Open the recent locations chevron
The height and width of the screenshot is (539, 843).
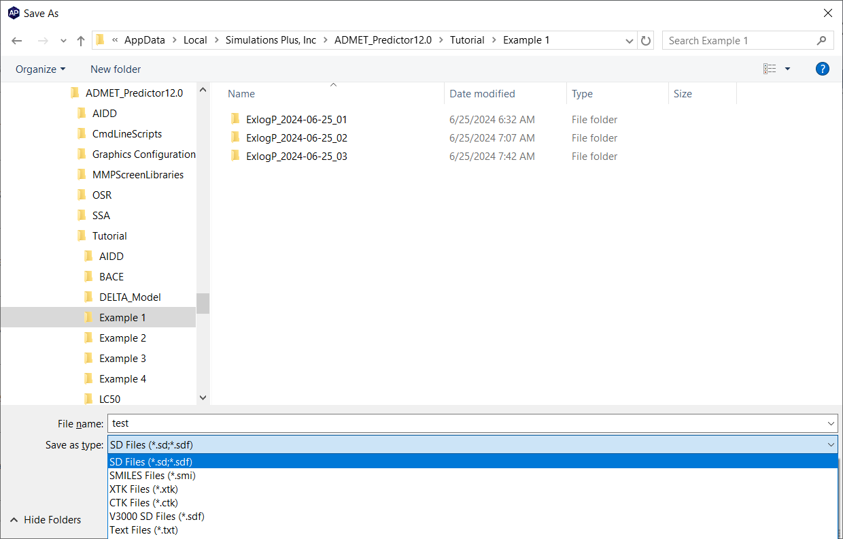(63, 41)
